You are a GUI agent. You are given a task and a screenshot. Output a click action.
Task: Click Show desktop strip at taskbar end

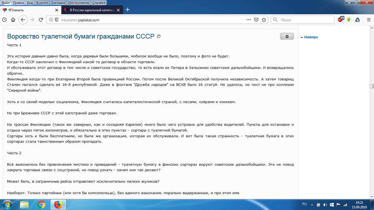(372, 205)
